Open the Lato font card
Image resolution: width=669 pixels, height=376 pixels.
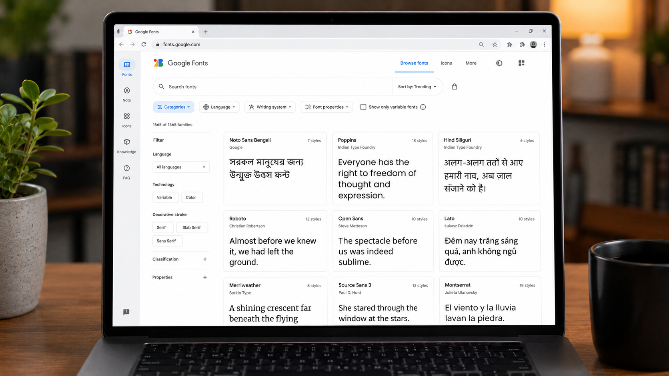489,241
